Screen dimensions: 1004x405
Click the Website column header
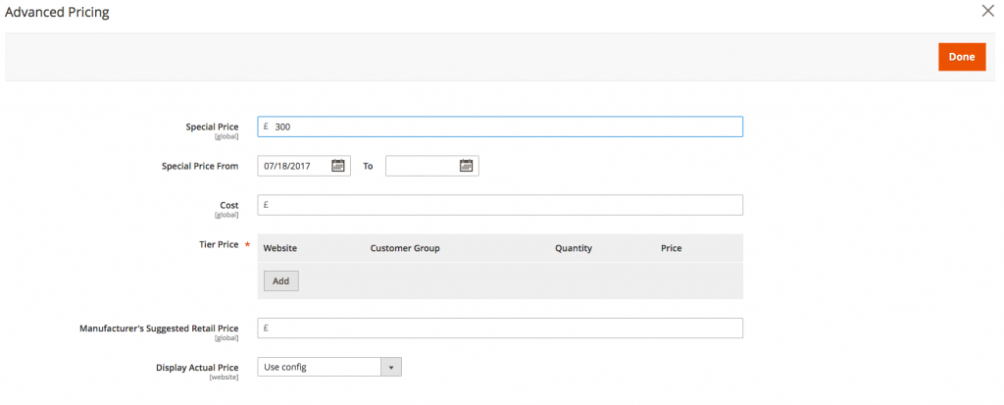click(x=280, y=248)
